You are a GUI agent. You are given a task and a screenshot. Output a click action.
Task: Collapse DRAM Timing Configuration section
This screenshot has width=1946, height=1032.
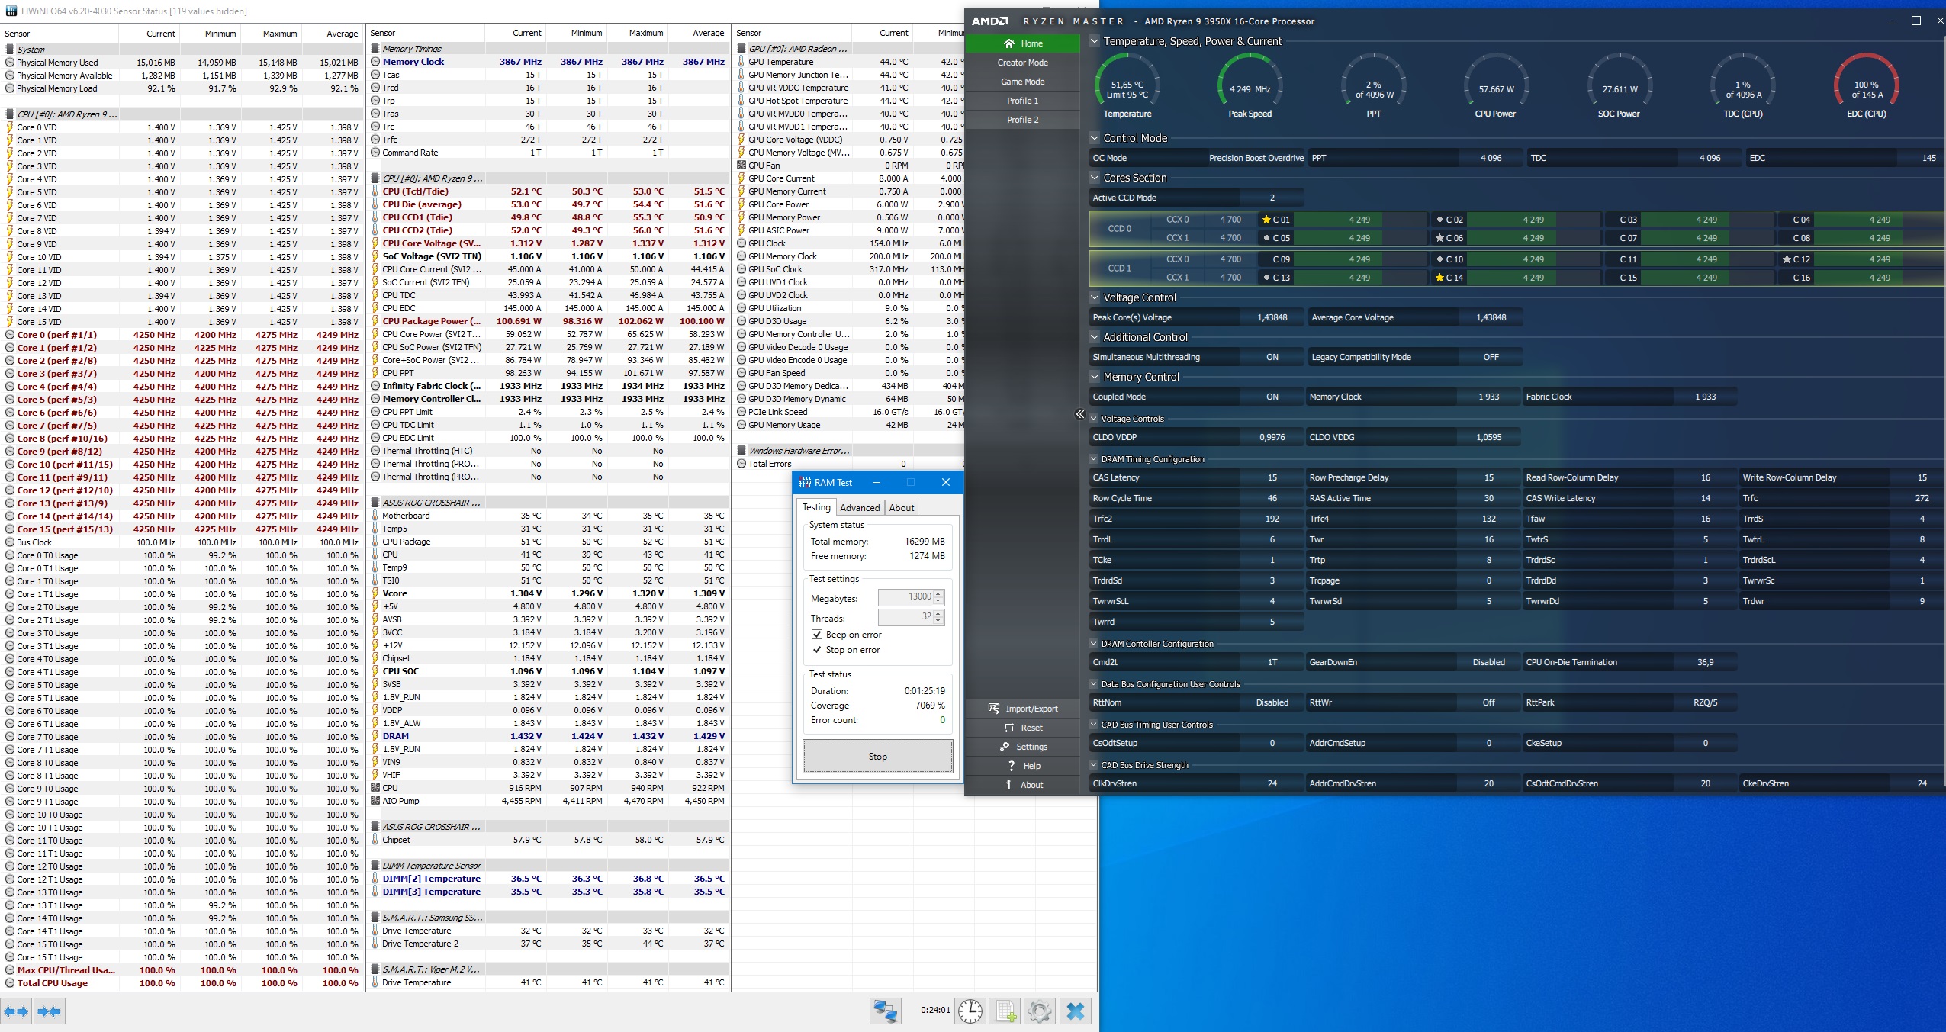point(1094,459)
